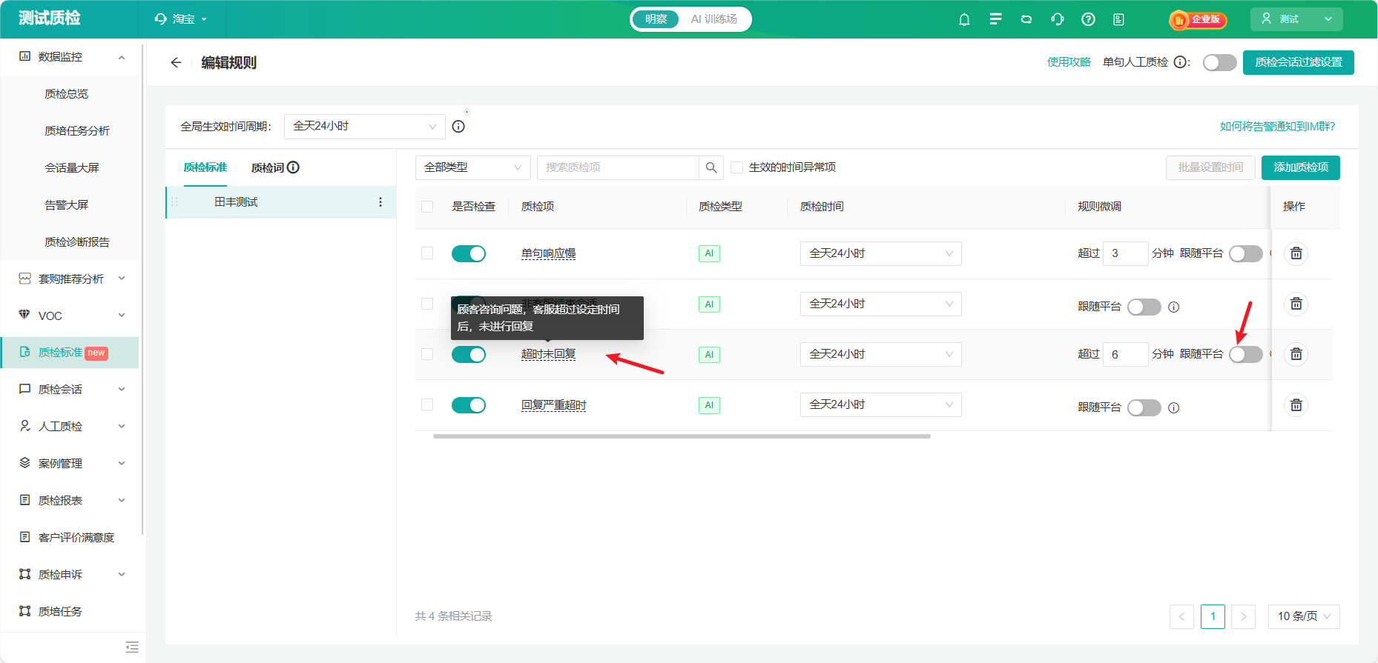Turn off 是否检查 for 回复严重超时
The width and height of the screenshot is (1378, 663).
click(469, 404)
